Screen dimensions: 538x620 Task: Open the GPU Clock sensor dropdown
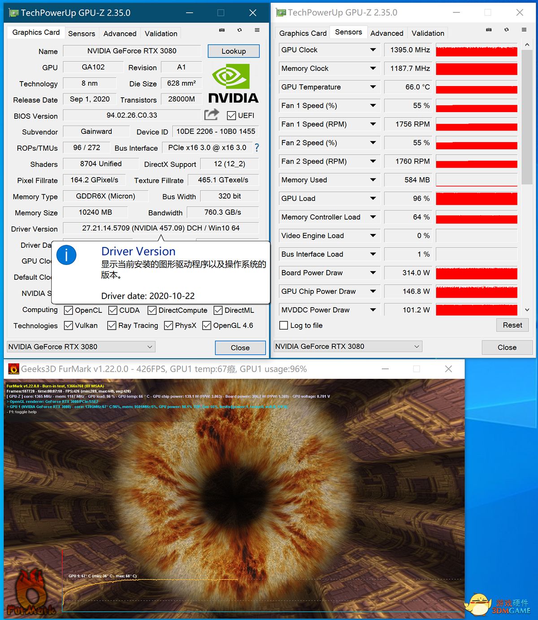click(x=373, y=50)
